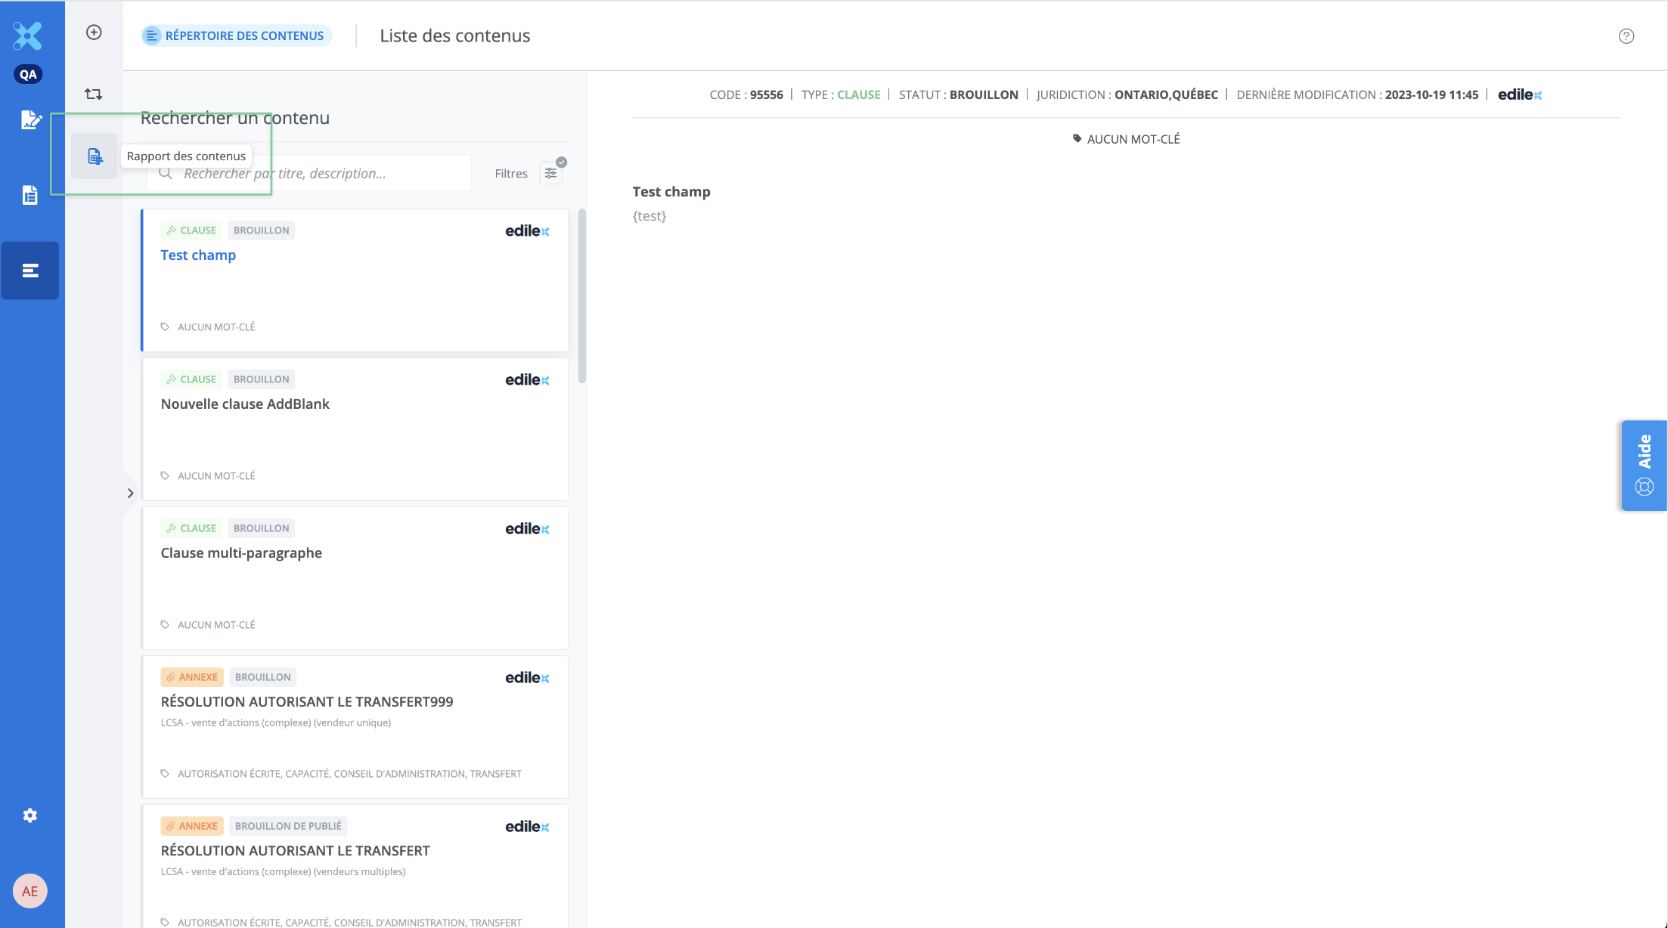Open the Aide help side button
1668x928 pixels.
pyautogui.click(x=1644, y=466)
